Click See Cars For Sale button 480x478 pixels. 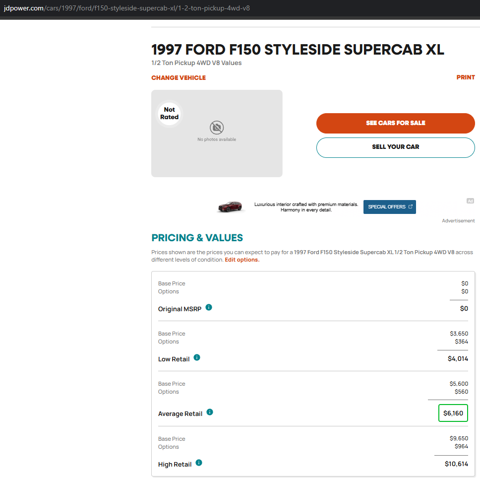tap(396, 123)
